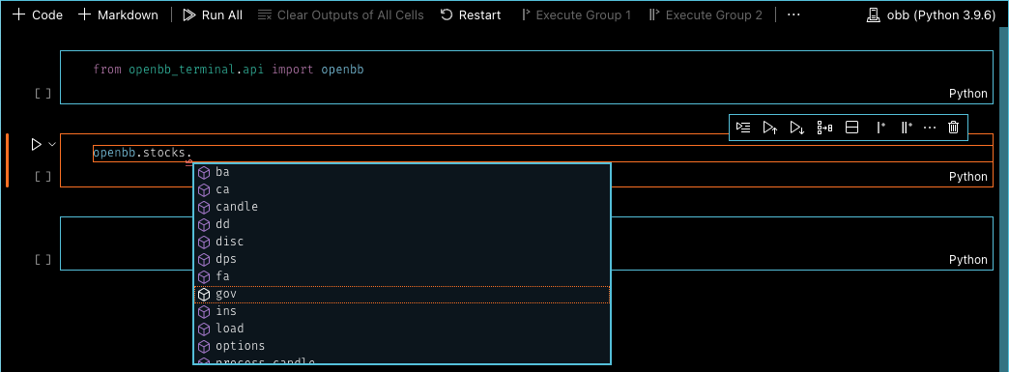Delete the cell with trash icon

pyautogui.click(x=954, y=128)
